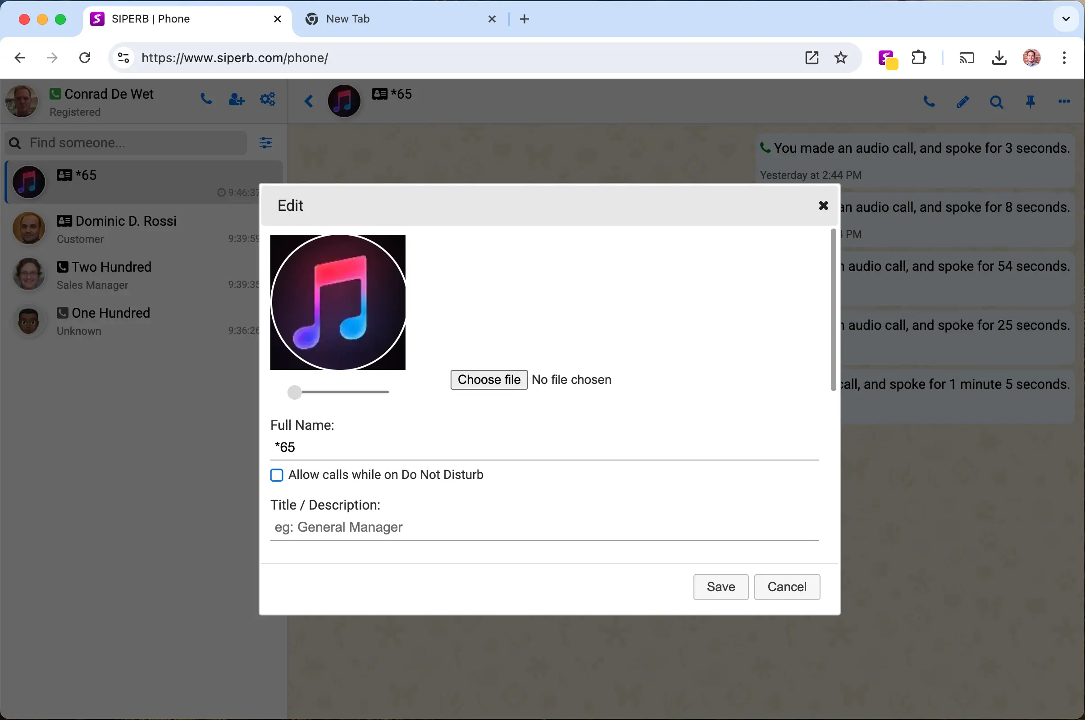
Task: Open the Chrome three-dot menu
Action: [1064, 58]
